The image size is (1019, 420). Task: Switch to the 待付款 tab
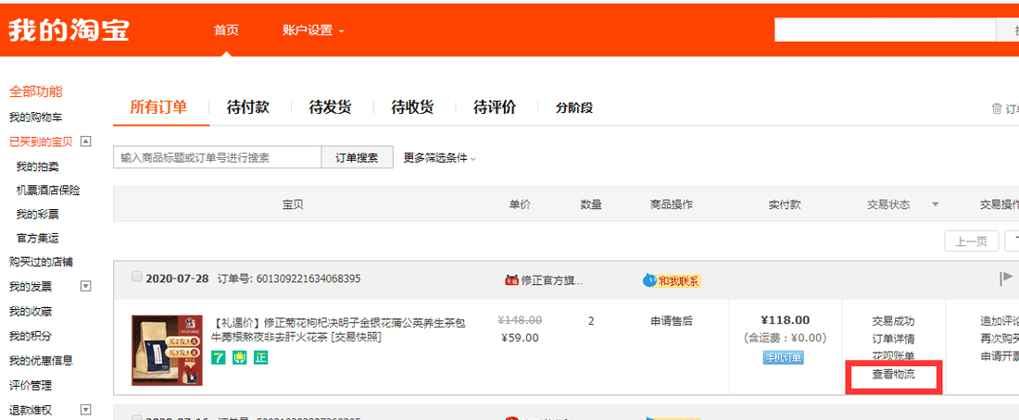[x=247, y=107]
